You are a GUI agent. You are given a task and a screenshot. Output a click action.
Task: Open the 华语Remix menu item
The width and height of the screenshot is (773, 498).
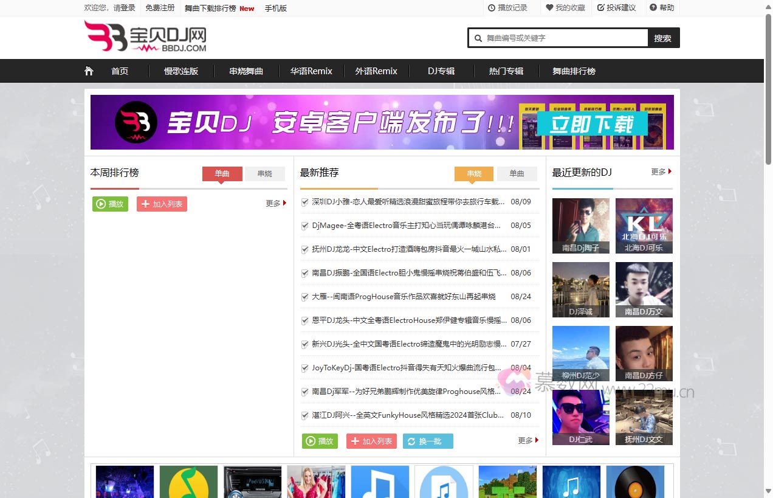coord(311,71)
